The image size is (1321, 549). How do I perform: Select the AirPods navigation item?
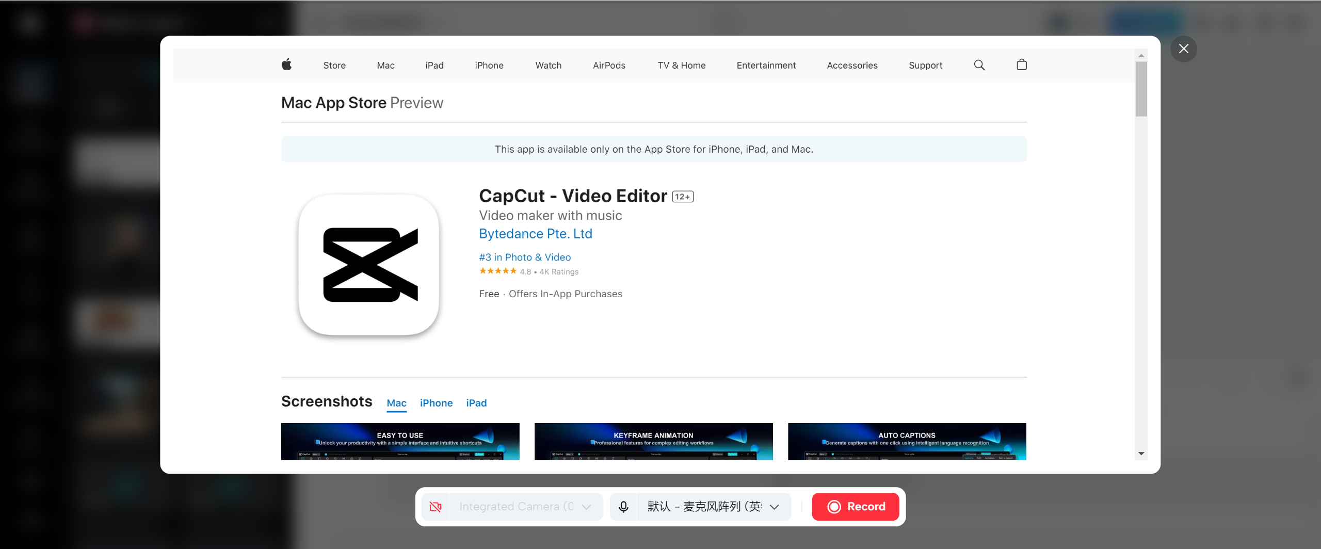[x=609, y=65]
